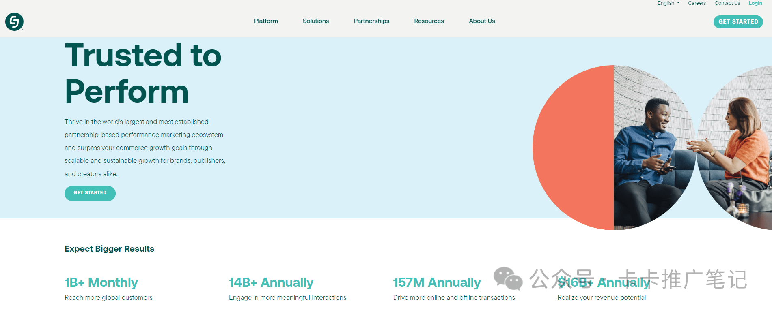
Task: Open the Platform menu
Action: coord(266,21)
